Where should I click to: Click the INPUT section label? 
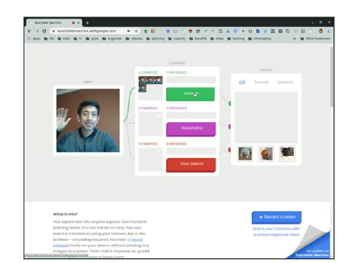point(88,82)
